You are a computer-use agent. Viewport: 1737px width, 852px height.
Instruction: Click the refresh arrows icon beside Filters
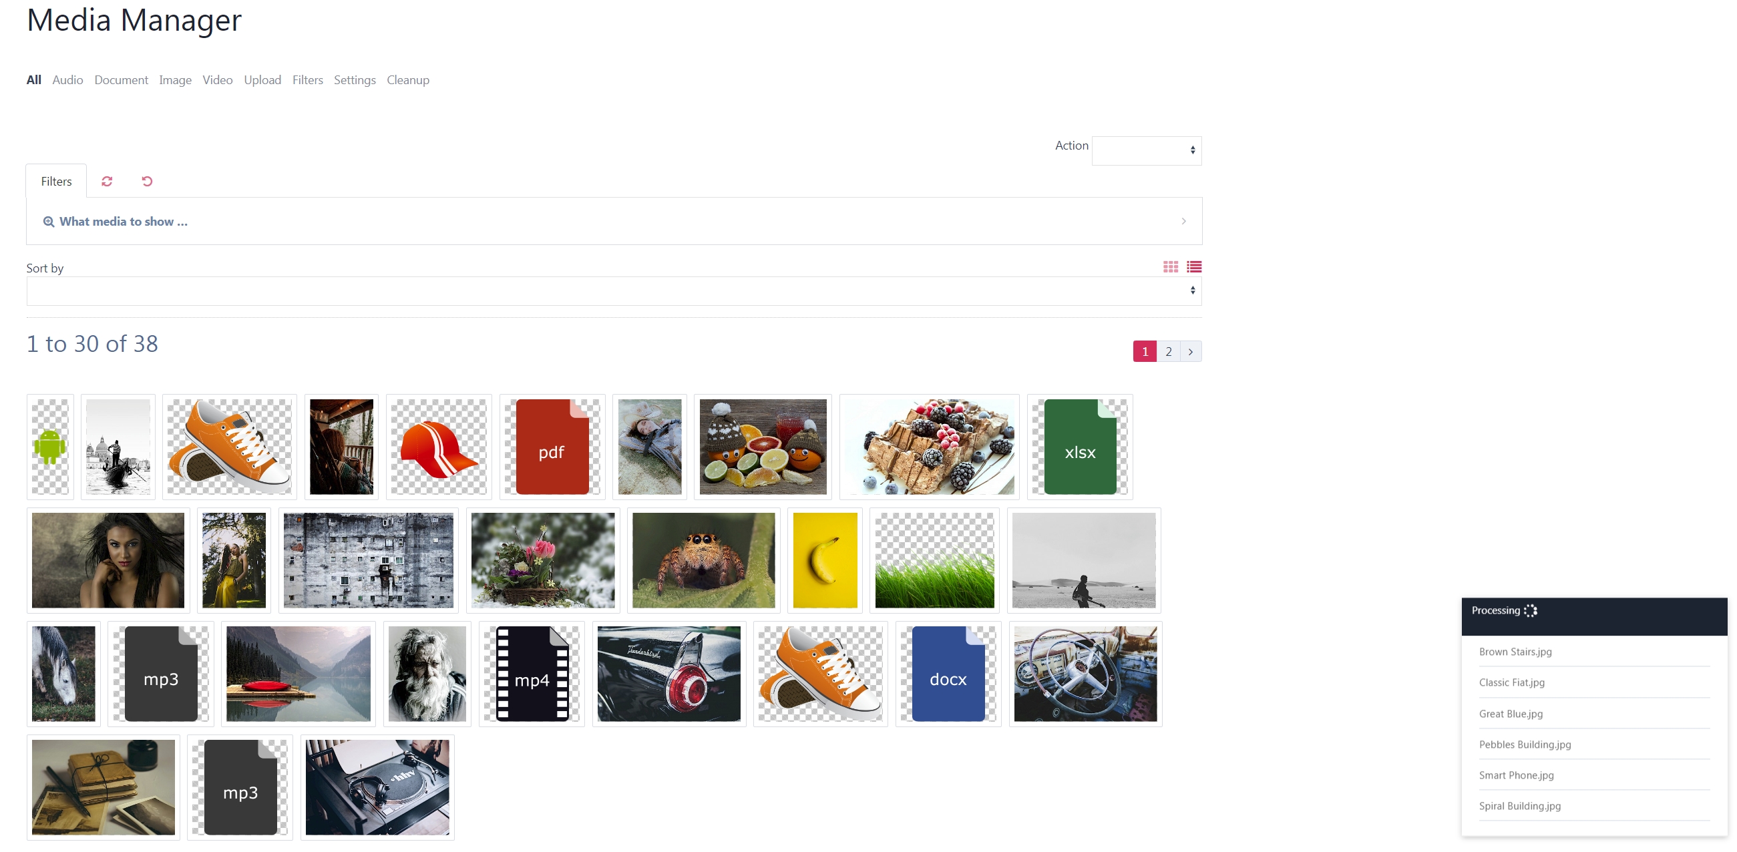[107, 182]
